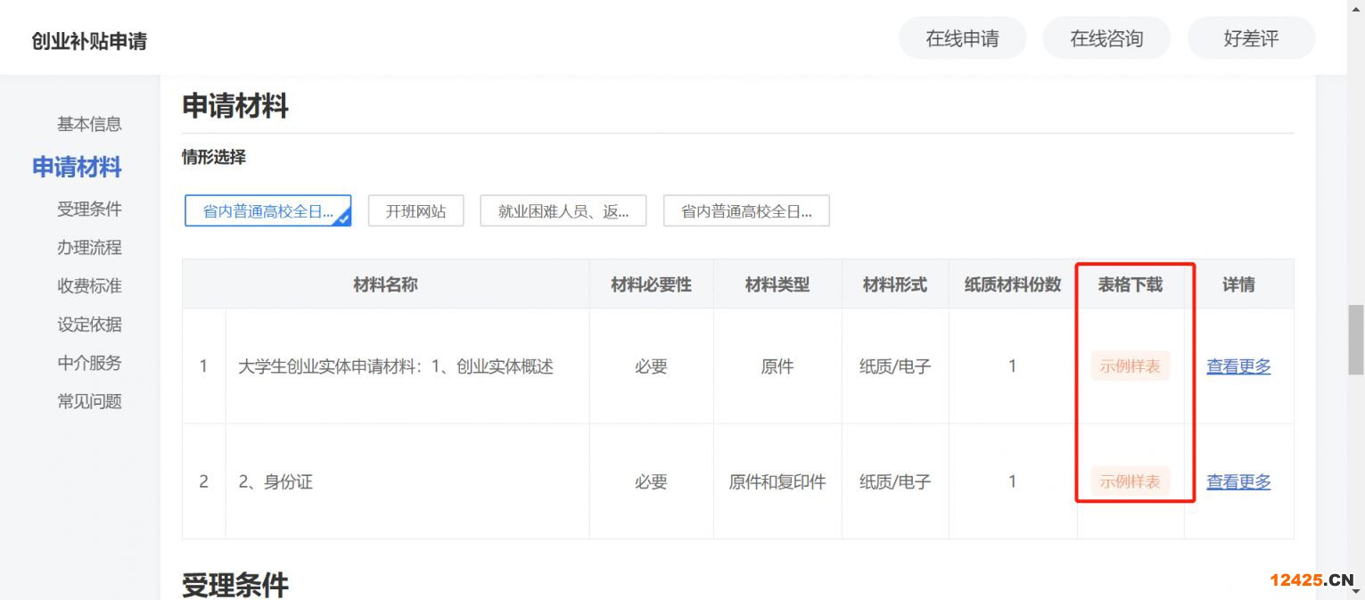
Task: Click 查看更多 for 创业实体概述 row
Action: (1238, 366)
